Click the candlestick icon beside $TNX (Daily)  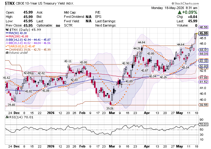coord(7,30)
